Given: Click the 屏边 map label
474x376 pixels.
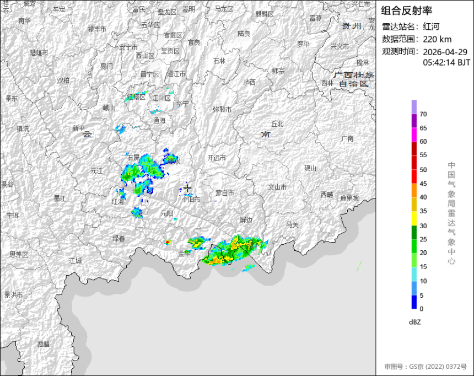Looking at the screenshot, I should [246, 220].
